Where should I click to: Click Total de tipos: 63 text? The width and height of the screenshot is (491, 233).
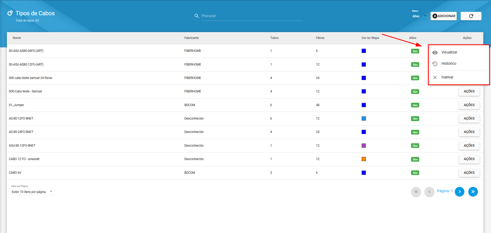pyautogui.click(x=27, y=21)
